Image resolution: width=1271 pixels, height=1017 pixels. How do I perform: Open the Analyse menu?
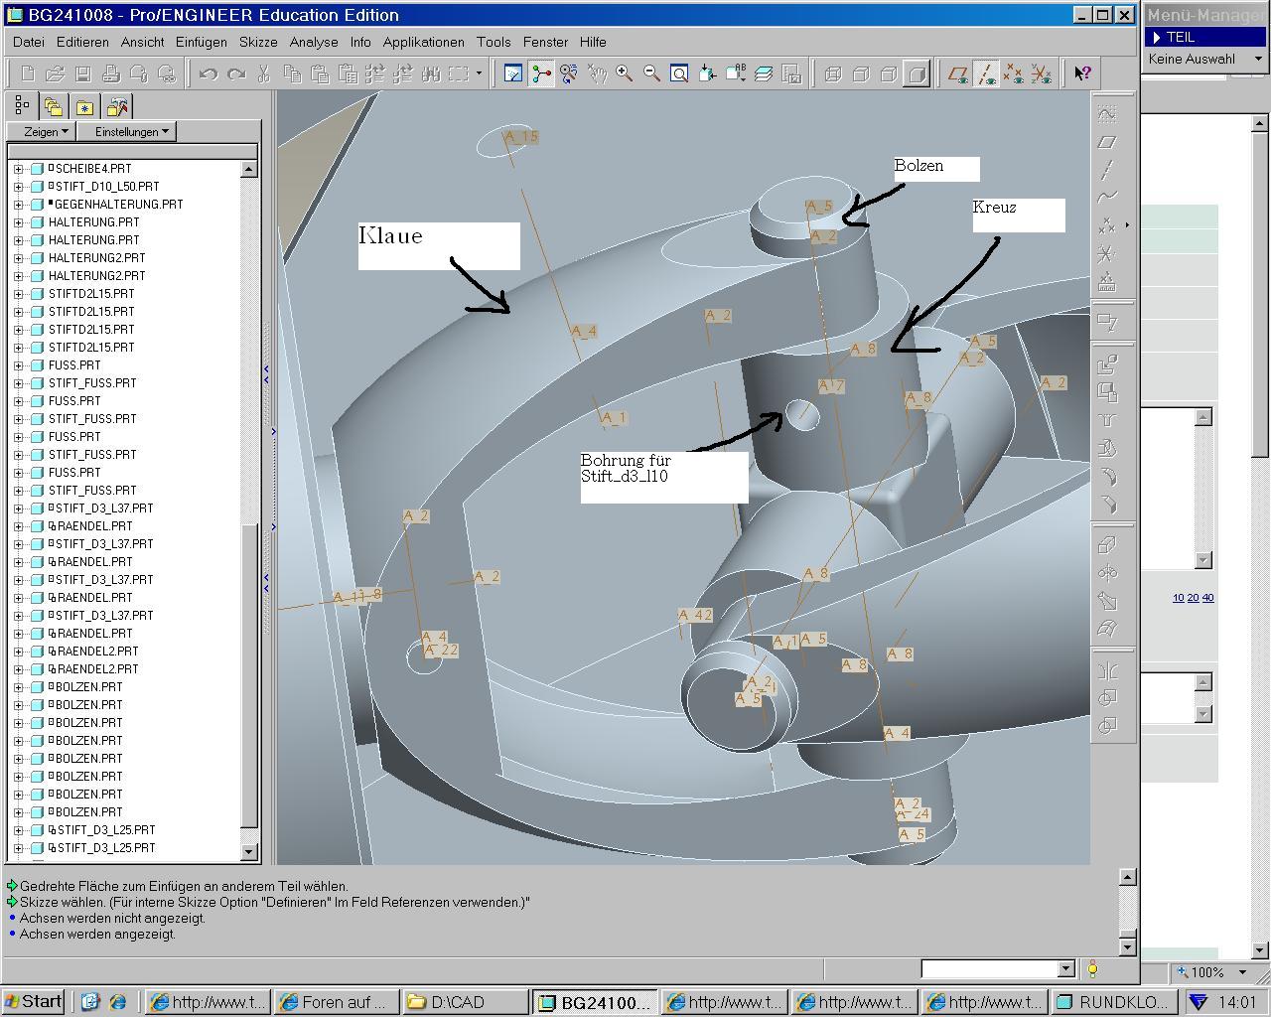click(314, 42)
